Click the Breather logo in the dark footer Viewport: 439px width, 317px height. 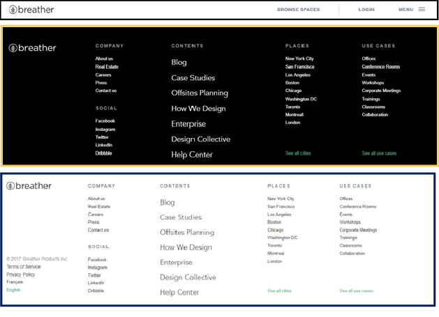pyautogui.click(x=32, y=48)
